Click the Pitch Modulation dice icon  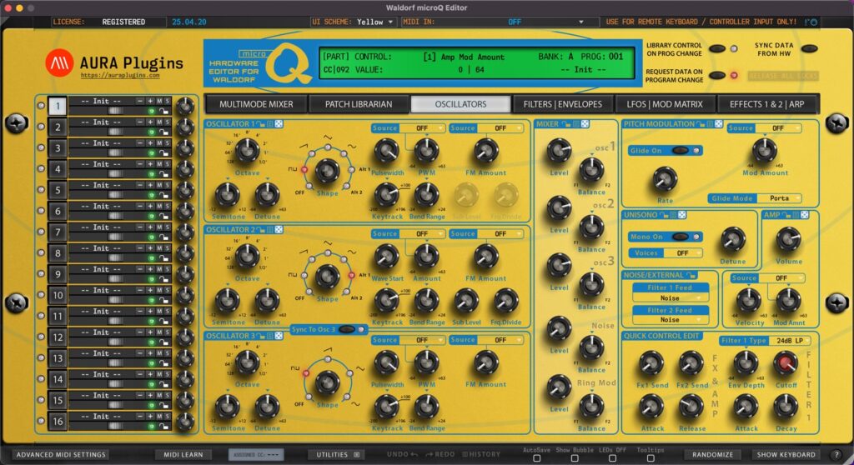(718, 124)
